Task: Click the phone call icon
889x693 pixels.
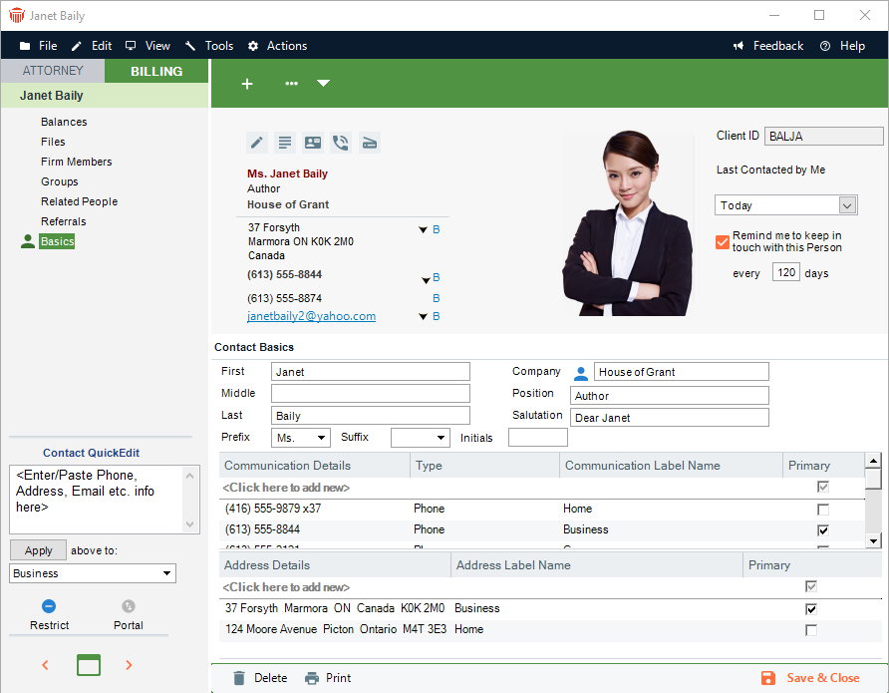Action: (341, 143)
